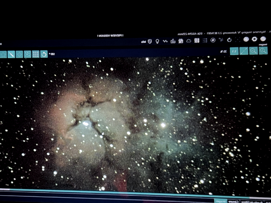Show the dome observatory panel icon

181,41
